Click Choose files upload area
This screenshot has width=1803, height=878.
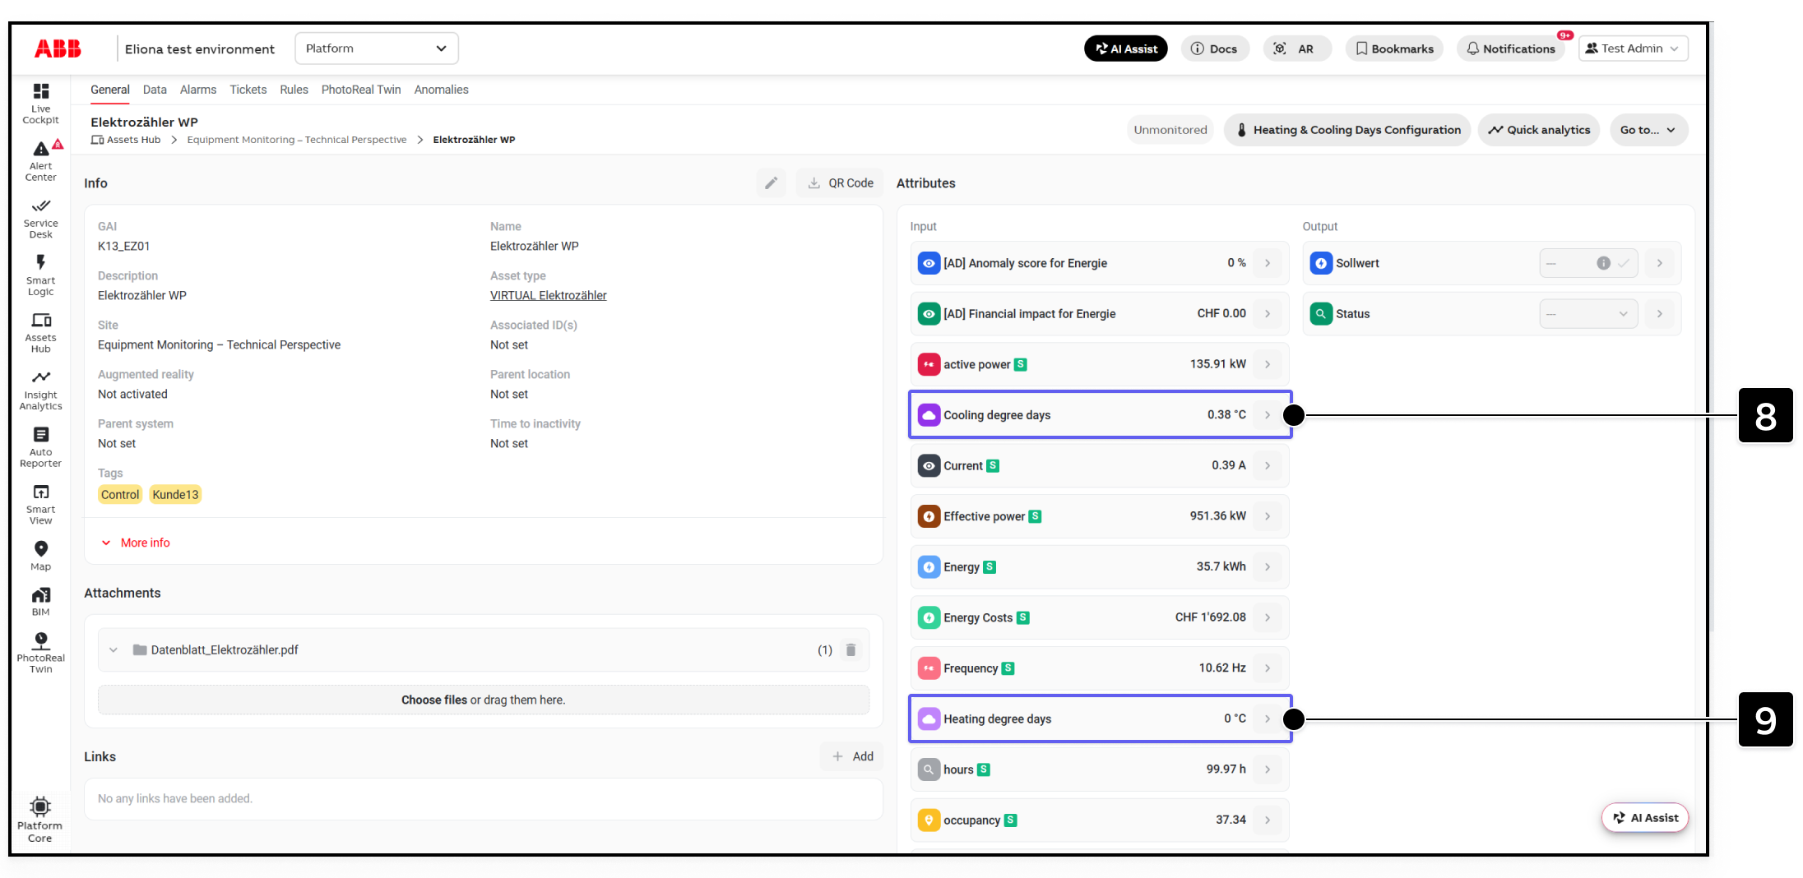(484, 700)
